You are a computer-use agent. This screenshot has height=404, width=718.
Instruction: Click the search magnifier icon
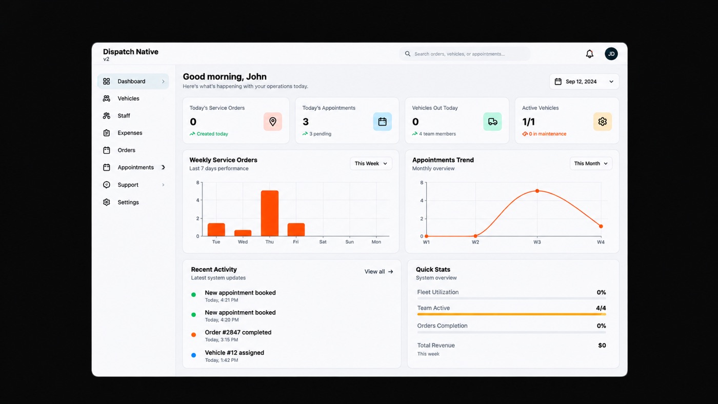(408, 54)
